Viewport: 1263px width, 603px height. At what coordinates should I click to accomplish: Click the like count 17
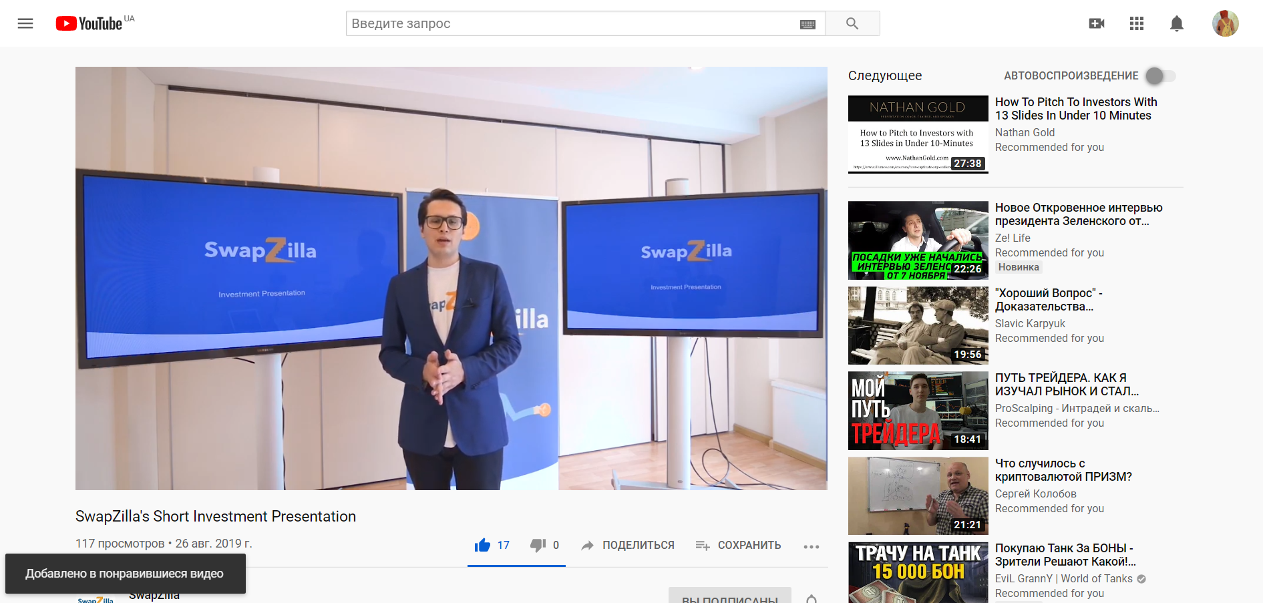coord(503,545)
